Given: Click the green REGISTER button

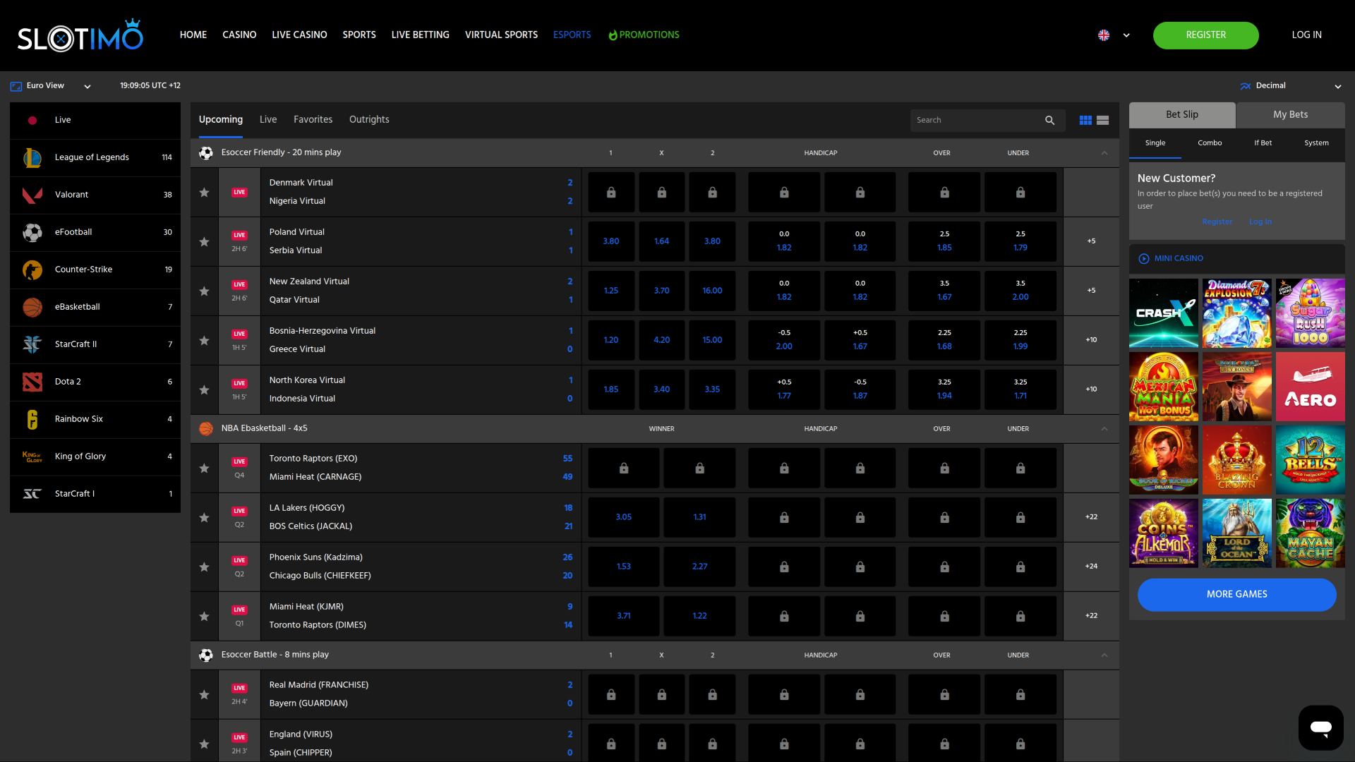Looking at the screenshot, I should pyautogui.click(x=1205, y=35).
